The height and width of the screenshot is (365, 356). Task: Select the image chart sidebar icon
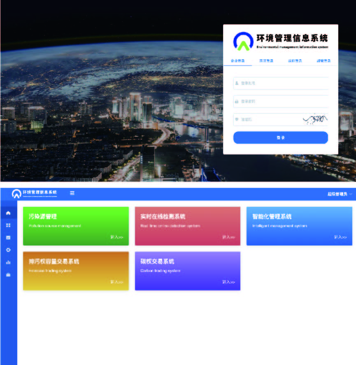pyautogui.click(x=8, y=238)
